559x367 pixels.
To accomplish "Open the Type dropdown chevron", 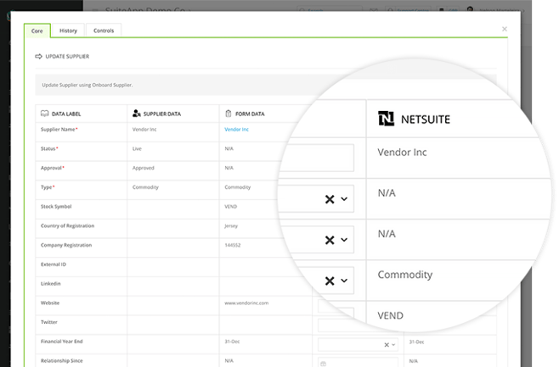I will [x=344, y=281].
